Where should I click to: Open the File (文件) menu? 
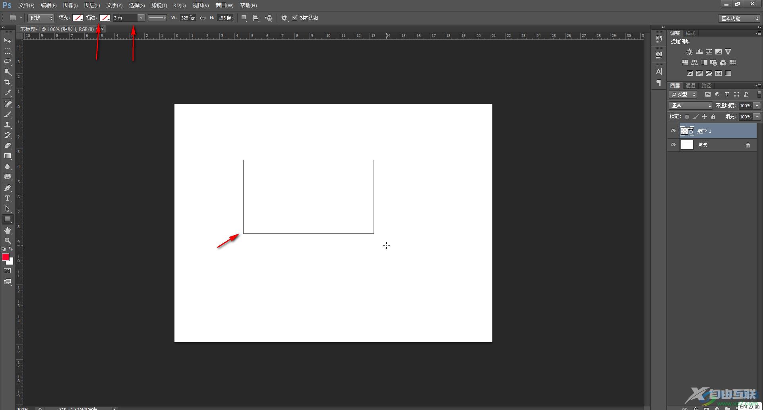tap(26, 5)
